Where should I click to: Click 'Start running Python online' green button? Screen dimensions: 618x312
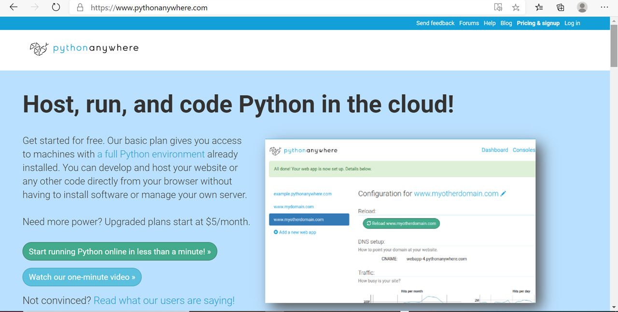[120, 252]
